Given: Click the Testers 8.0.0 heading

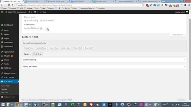Looking at the screenshot, I should pyautogui.click(x=30, y=37).
